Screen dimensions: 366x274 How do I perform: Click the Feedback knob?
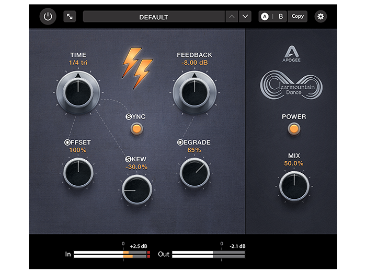pos(195,93)
